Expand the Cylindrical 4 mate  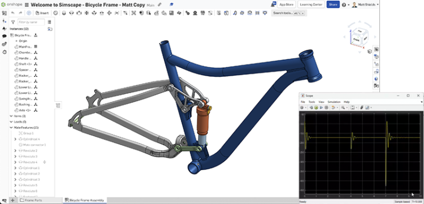coord(15,139)
